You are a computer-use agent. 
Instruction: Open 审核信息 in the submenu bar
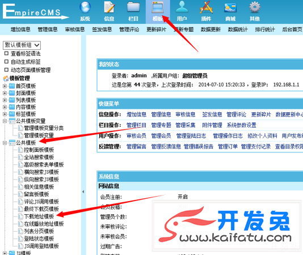75,29
